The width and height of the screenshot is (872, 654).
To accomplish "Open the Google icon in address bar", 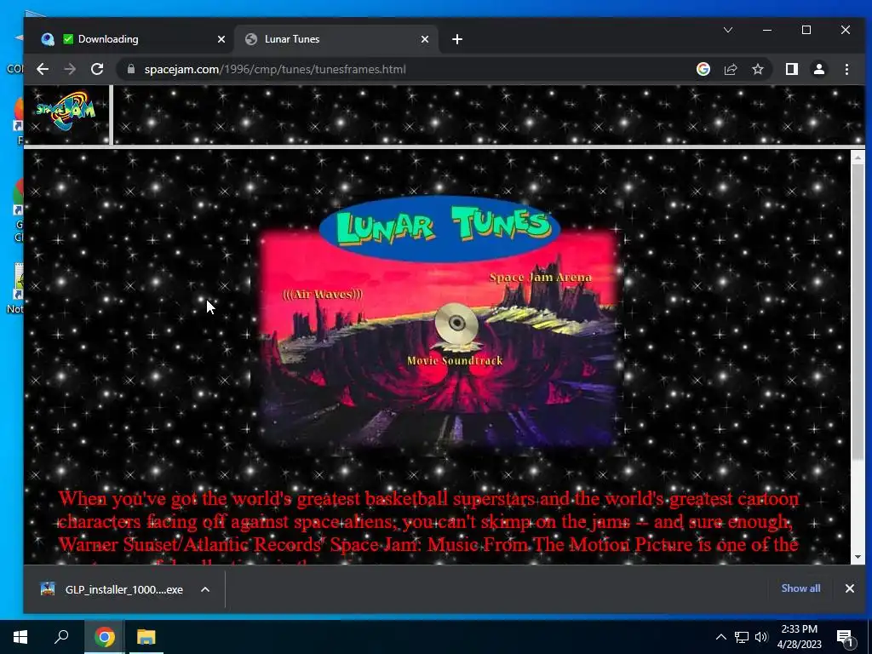I will coord(703,69).
